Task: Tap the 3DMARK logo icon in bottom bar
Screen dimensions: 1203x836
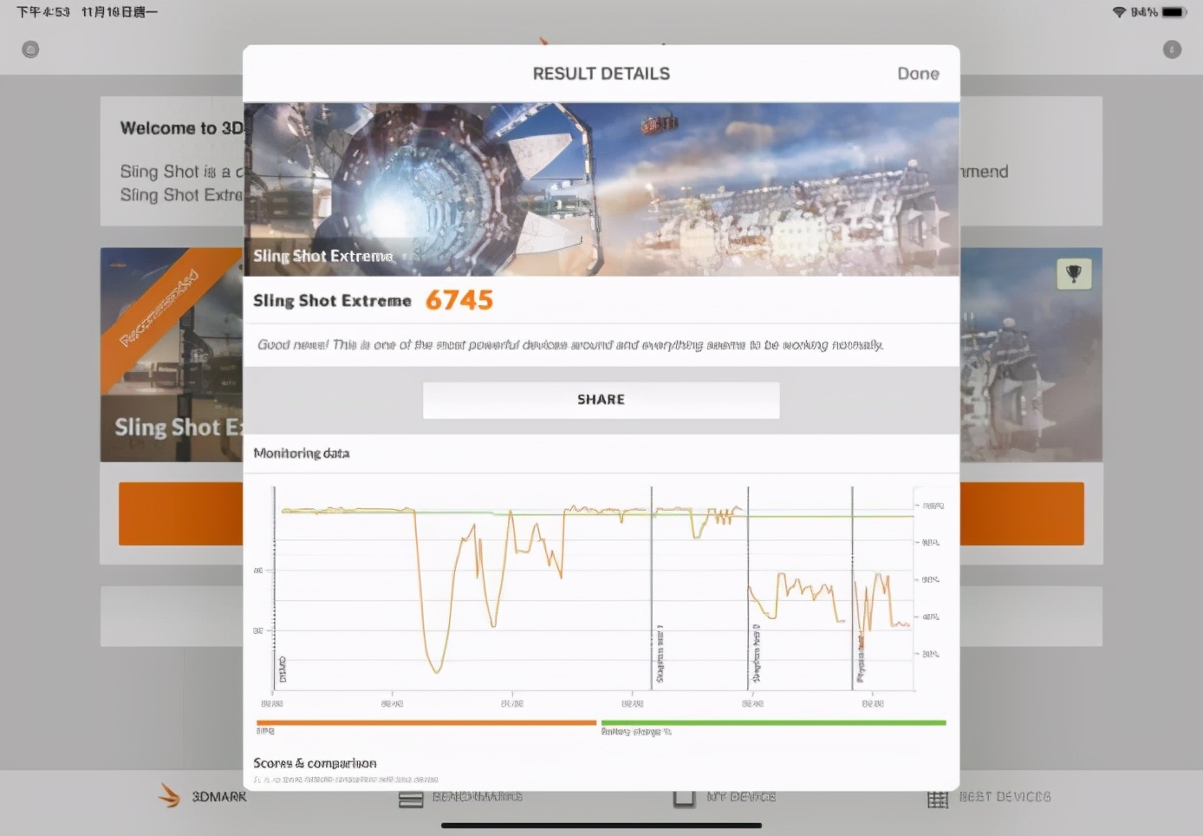Action: (x=170, y=795)
